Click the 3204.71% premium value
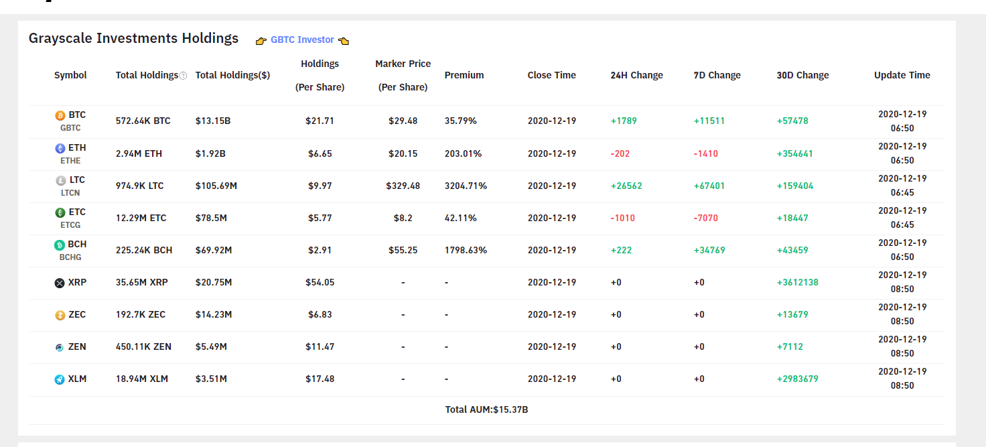The image size is (986, 447). pyautogui.click(x=466, y=186)
